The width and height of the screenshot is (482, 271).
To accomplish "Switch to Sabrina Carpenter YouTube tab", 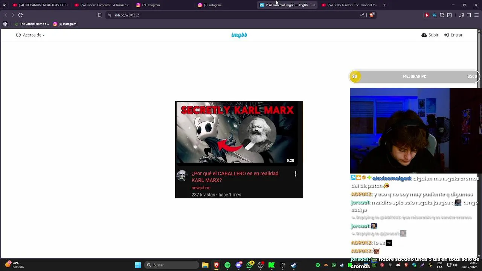I will [x=102, y=5].
